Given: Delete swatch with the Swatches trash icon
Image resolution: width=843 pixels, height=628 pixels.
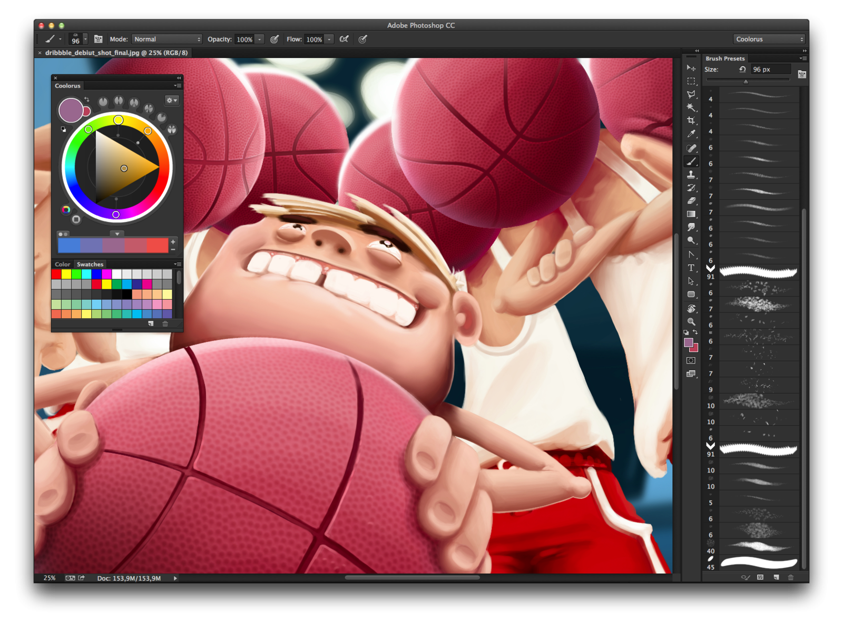Looking at the screenshot, I should [x=165, y=323].
